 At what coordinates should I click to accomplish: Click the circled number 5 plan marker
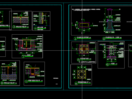[x=79, y=60]
